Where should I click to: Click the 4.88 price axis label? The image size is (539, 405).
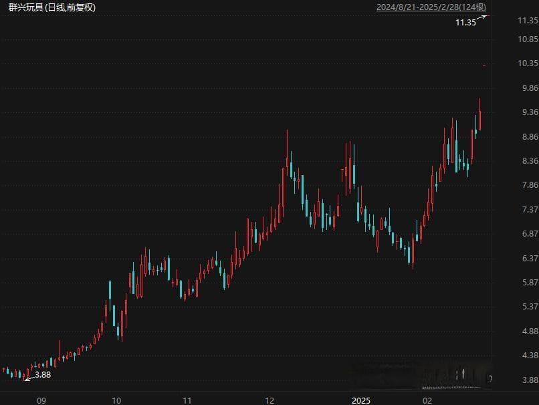tap(530, 331)
